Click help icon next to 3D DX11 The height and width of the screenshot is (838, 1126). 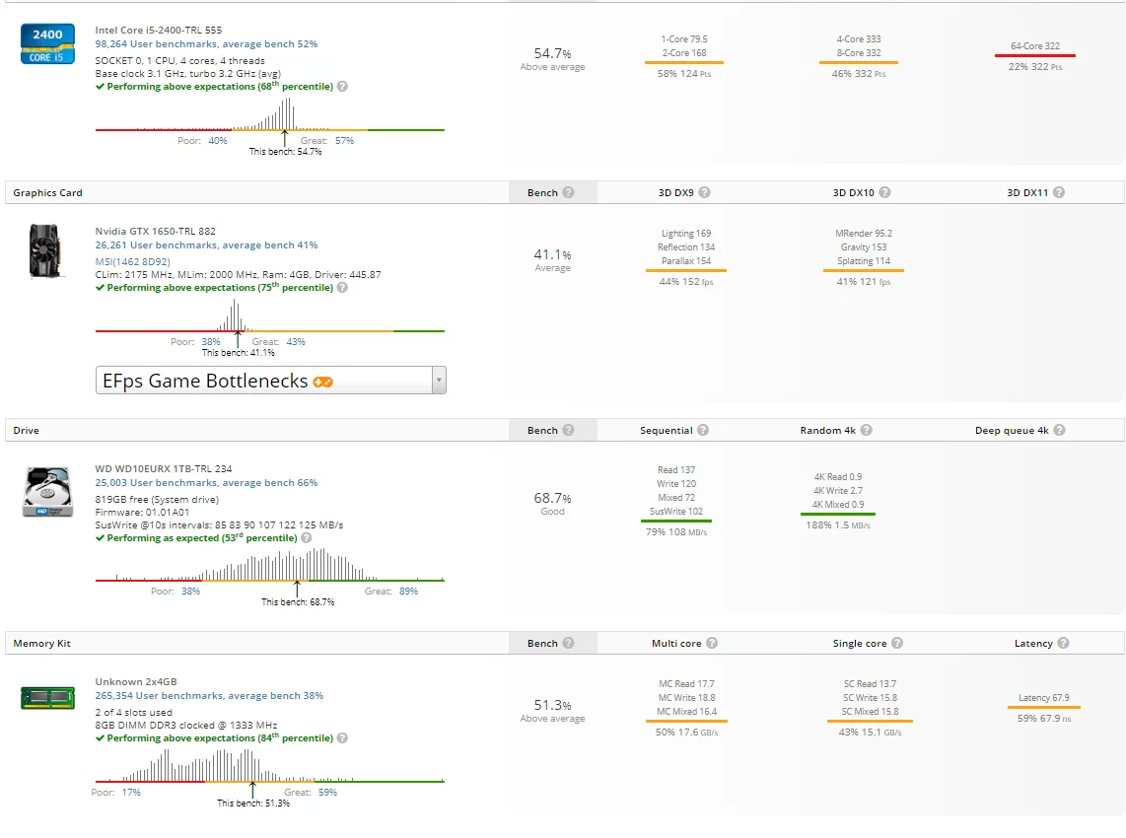[x=1059, y=192]
